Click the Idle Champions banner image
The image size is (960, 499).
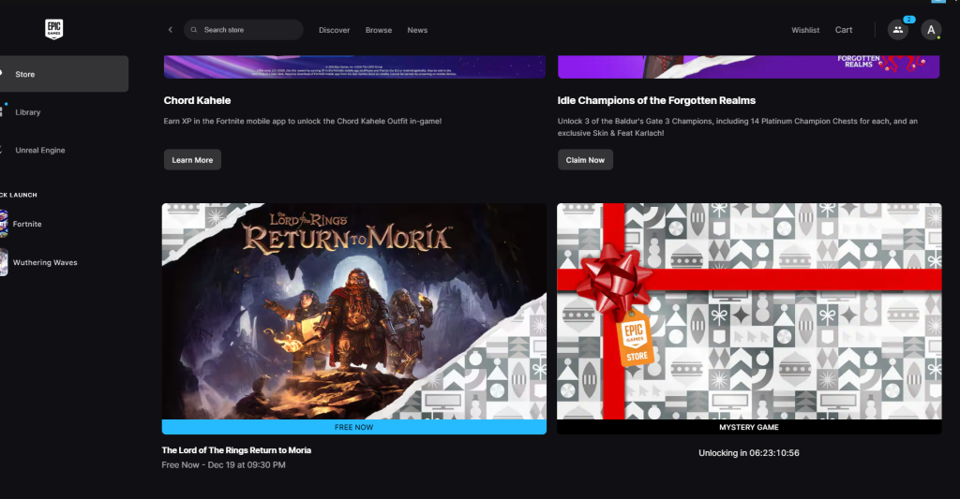pos(748,66)
